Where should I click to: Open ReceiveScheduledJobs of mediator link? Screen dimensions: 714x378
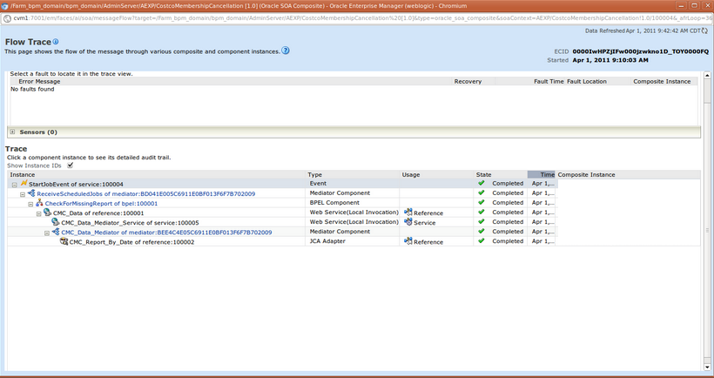(x=146, y=193)
